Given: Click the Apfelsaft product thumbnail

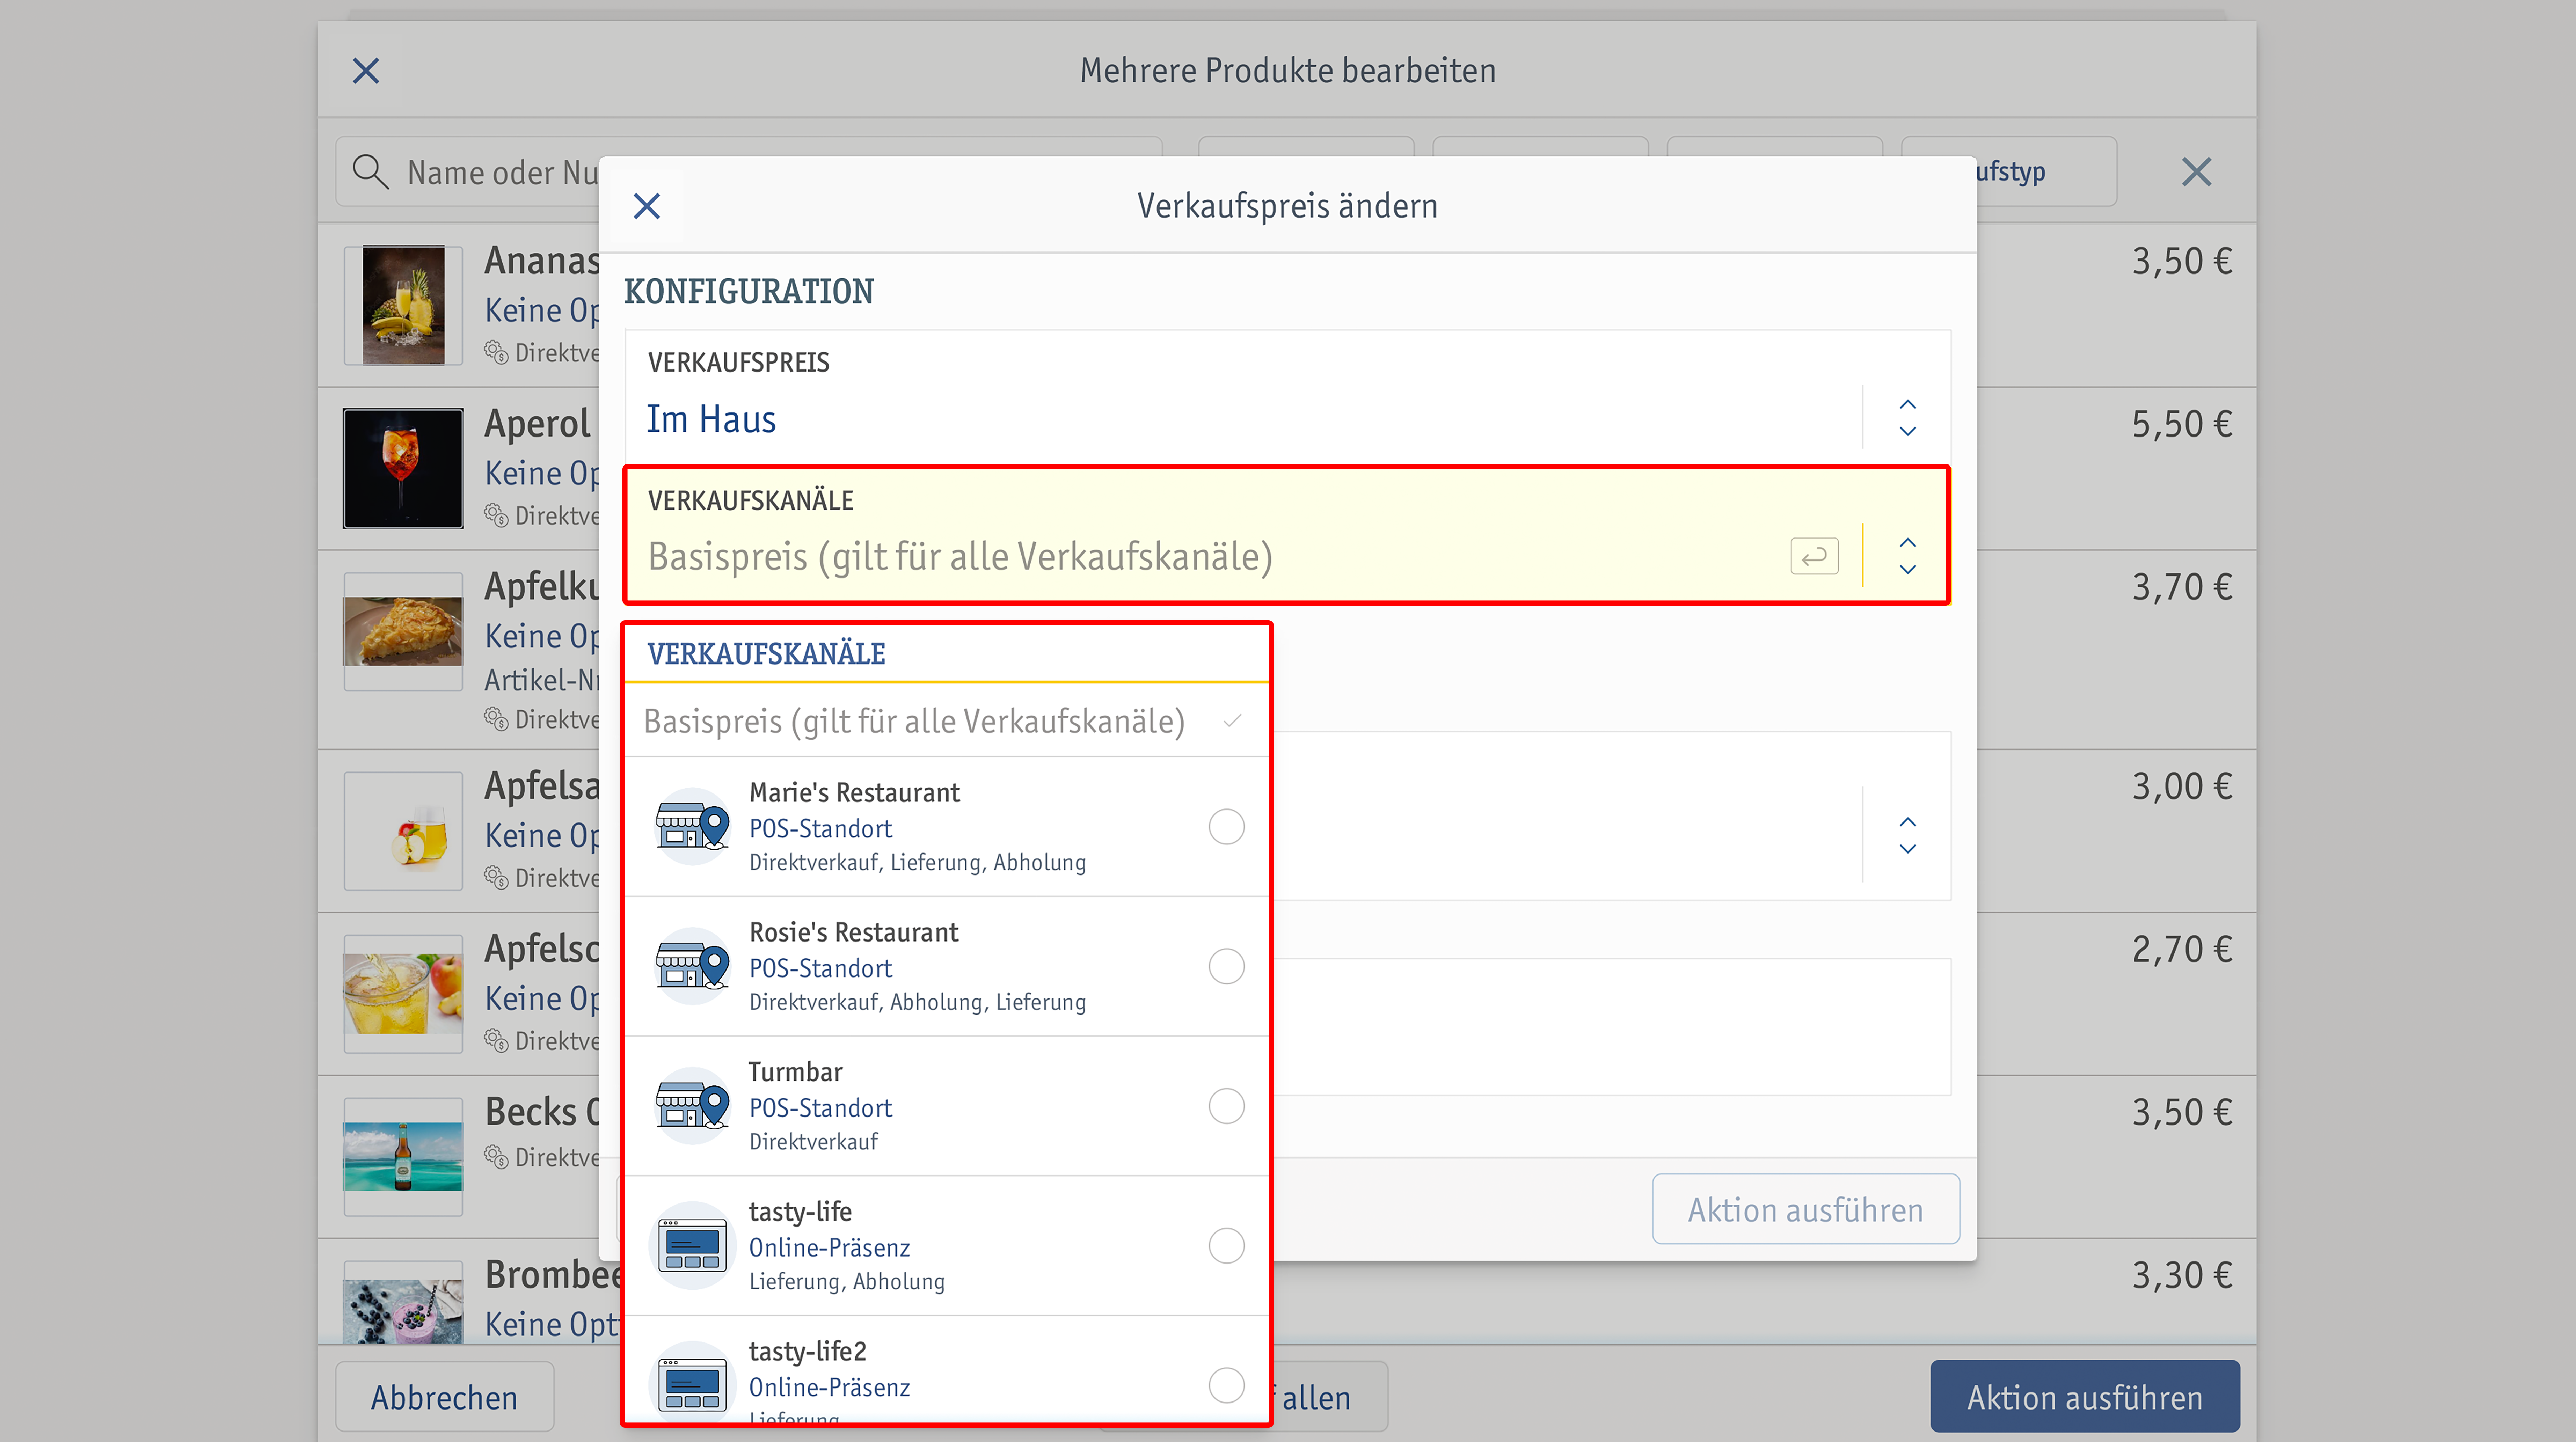Looking at the screenshot, I should click(403, 831).
